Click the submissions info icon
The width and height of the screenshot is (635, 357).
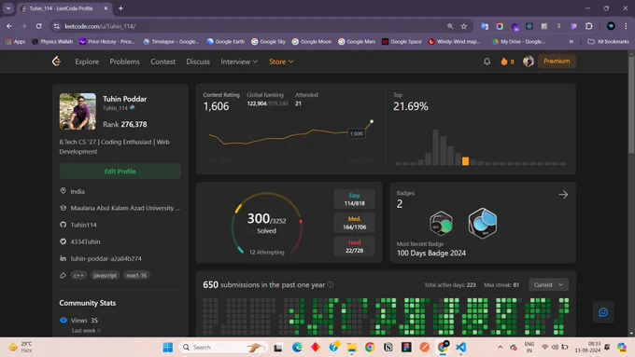(x=331, y=284)
